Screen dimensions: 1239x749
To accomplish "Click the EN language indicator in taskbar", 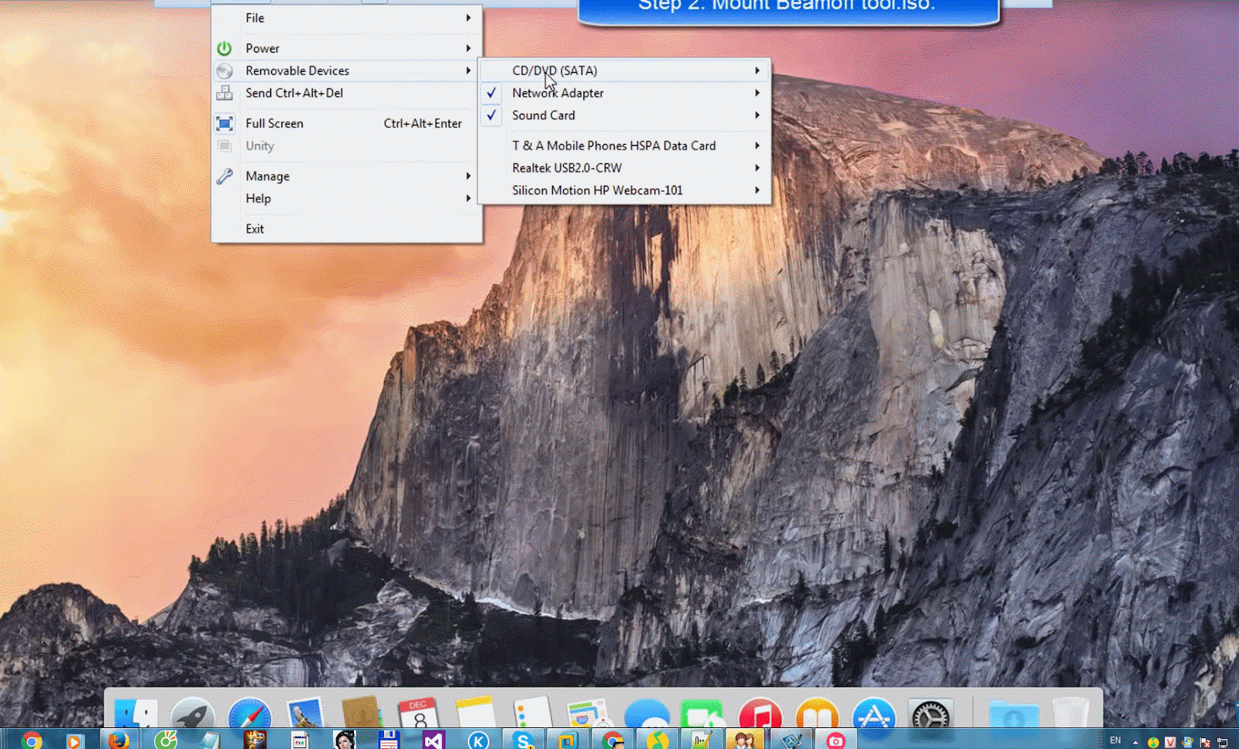I will (1115, 741).
